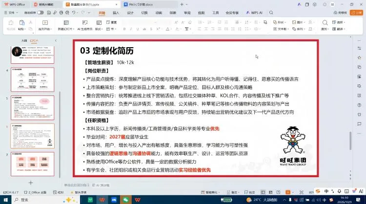Open the 设计 Design ribbon tab

click(130, 13)
